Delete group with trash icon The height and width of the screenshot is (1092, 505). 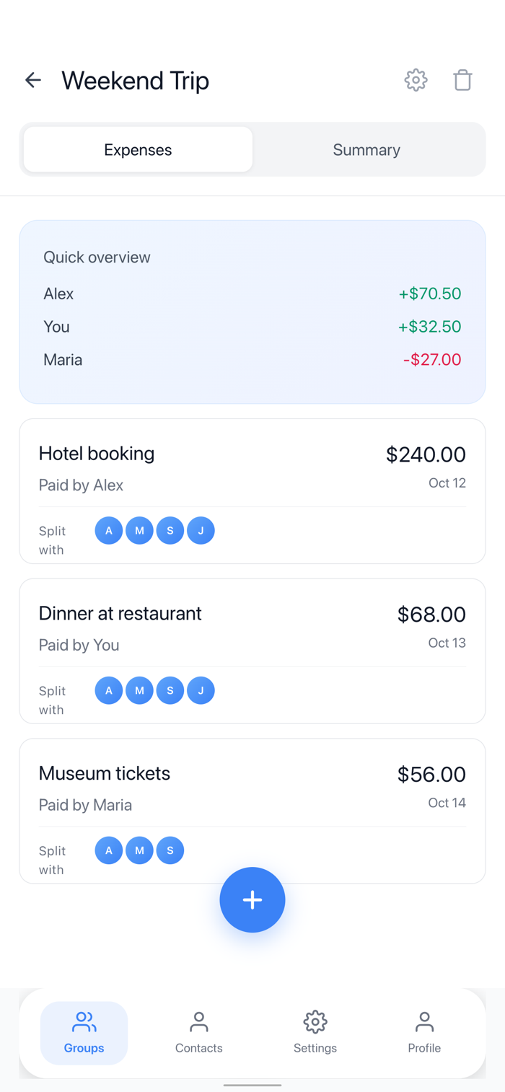pos(462,80)
